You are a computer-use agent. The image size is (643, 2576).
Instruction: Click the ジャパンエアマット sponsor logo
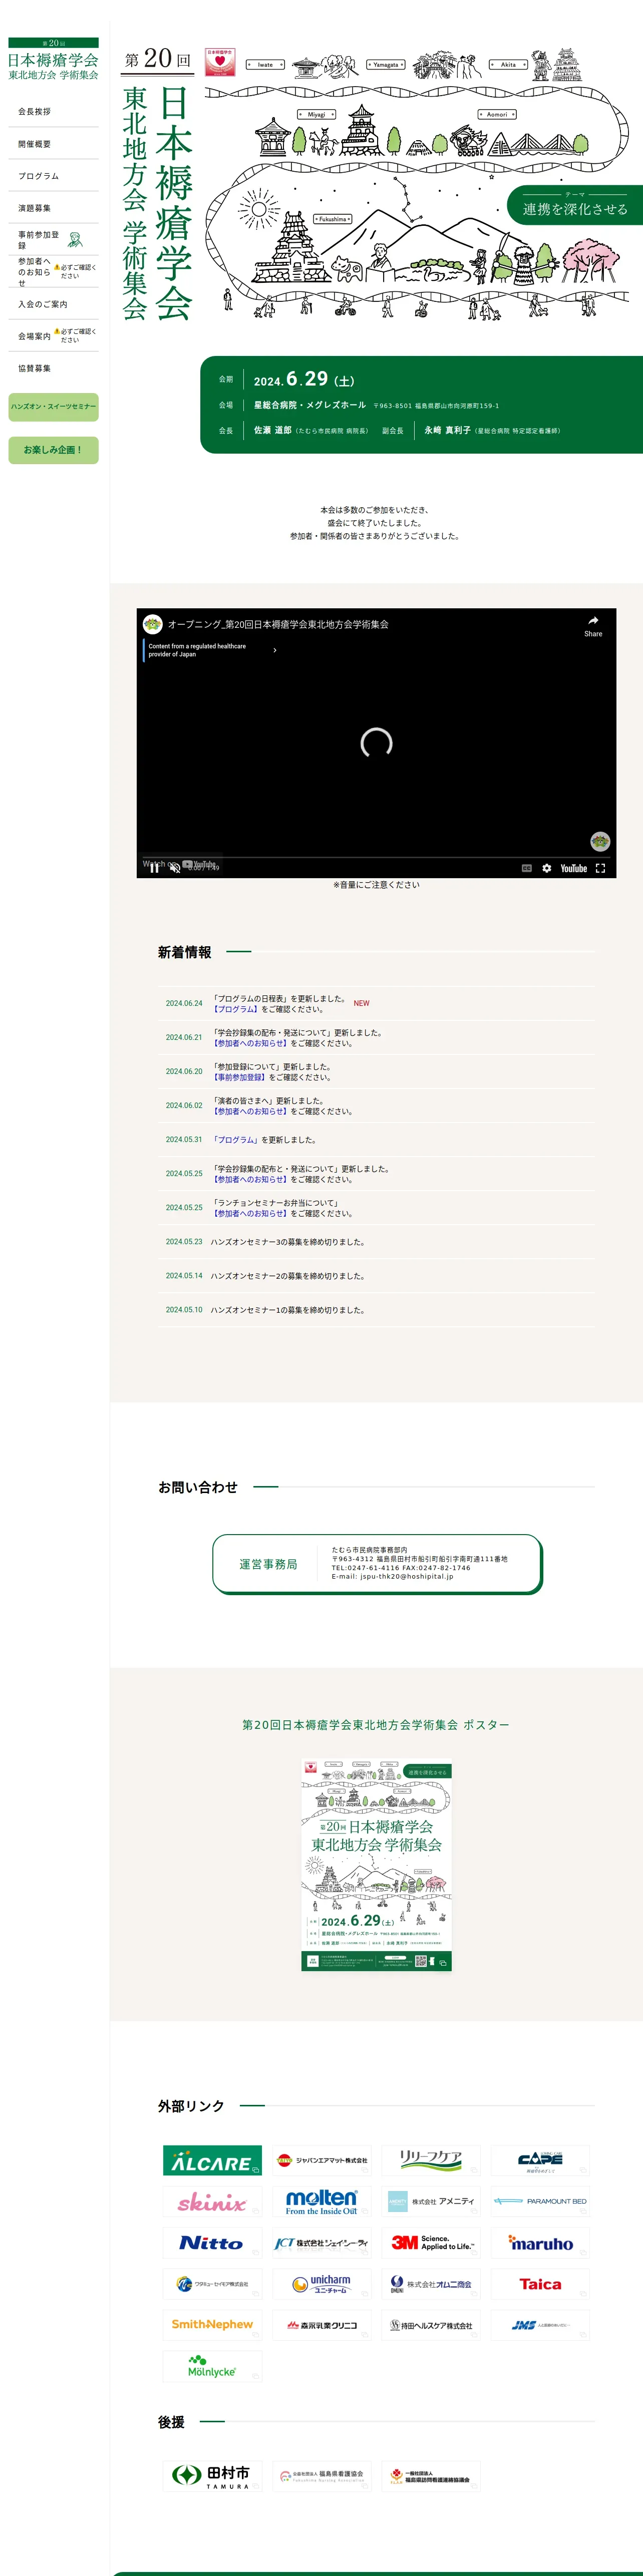(x=322, y=2160)
